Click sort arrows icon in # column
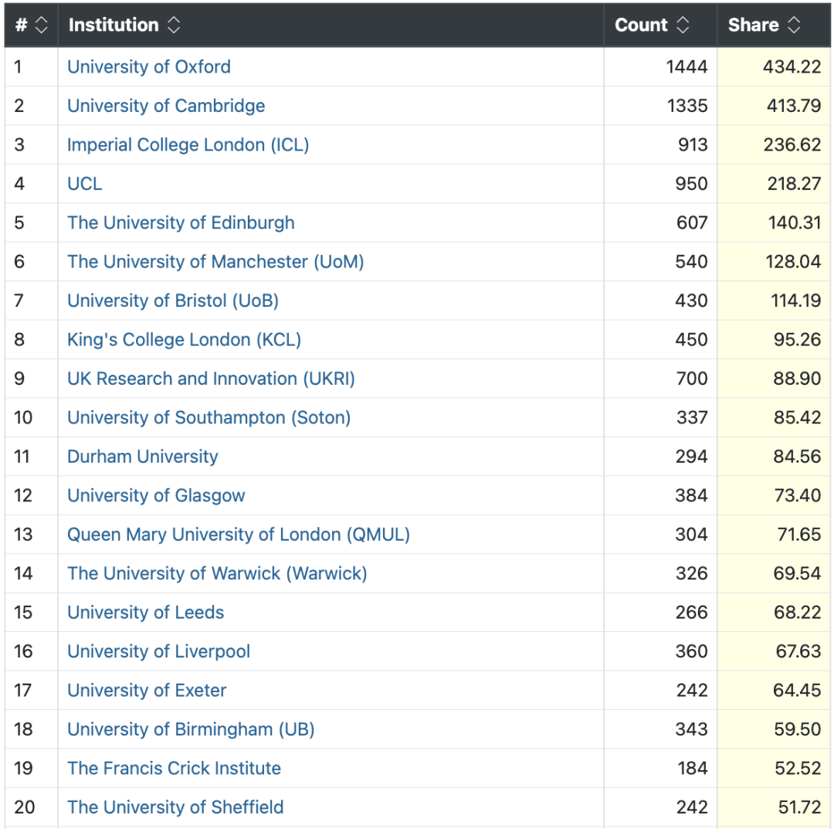This screenshot has width=834, height=829. coord(42,25)
